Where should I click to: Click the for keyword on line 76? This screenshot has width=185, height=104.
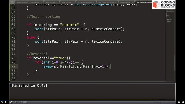(x=38, y=62)
